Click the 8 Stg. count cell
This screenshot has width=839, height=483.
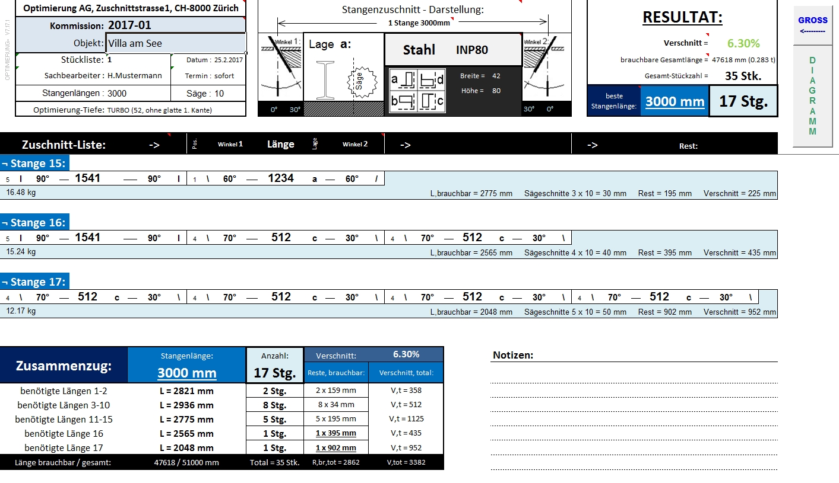click(x=274, y=405)
